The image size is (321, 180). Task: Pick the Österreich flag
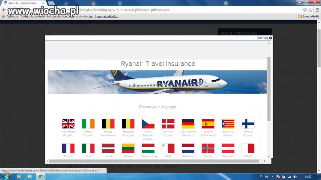click(x=228, y=148)
